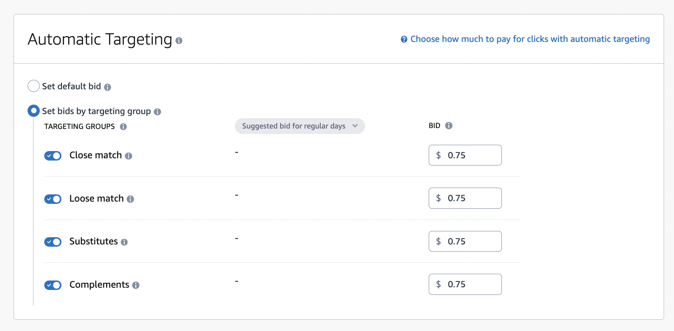Open Suggested bid for regular days dropdown
Image resolution: width=674 pixels, height=331 pixels.
(x=300, y=126)
